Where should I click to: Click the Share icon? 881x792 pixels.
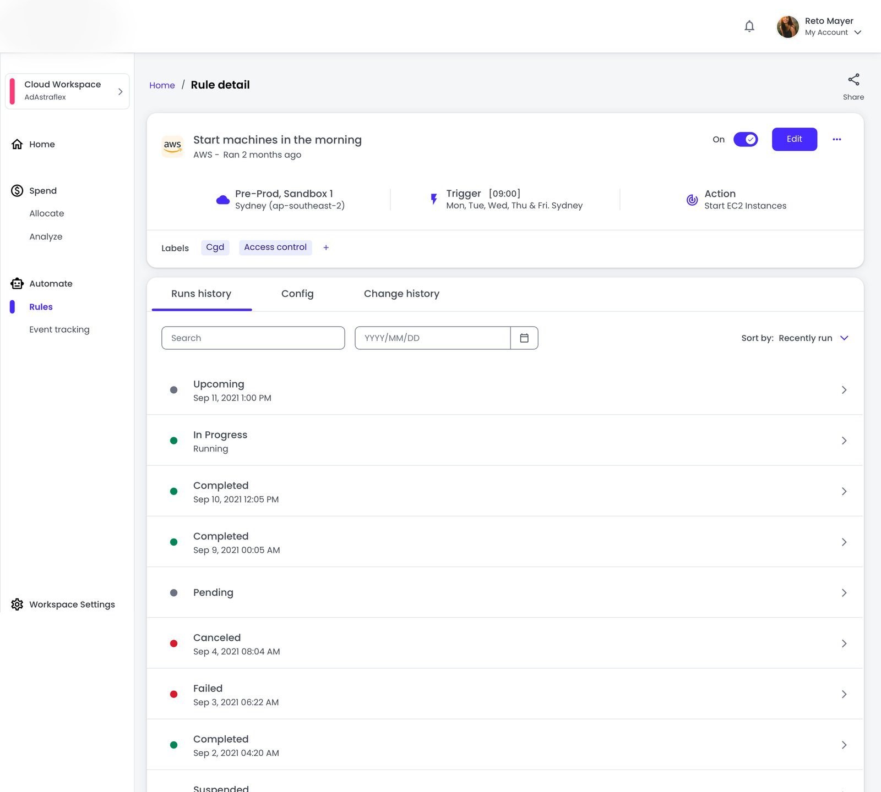[x=853, y=80]
